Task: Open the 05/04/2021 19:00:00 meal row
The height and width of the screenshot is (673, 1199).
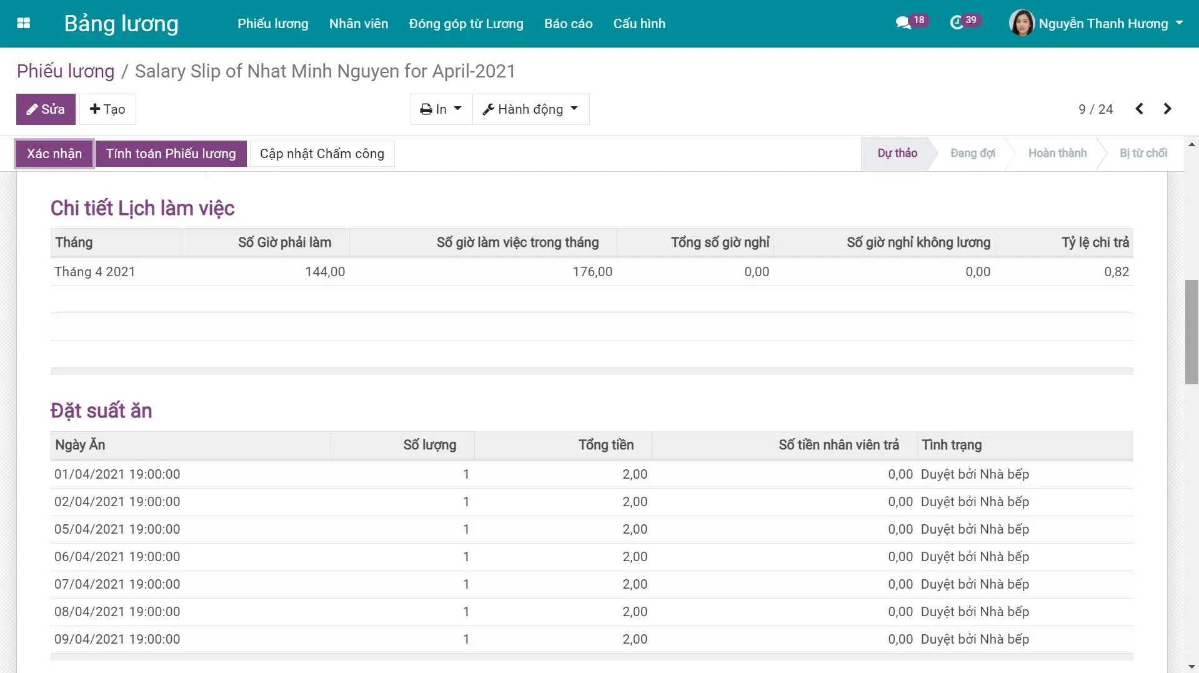Action: coord(592,529)
